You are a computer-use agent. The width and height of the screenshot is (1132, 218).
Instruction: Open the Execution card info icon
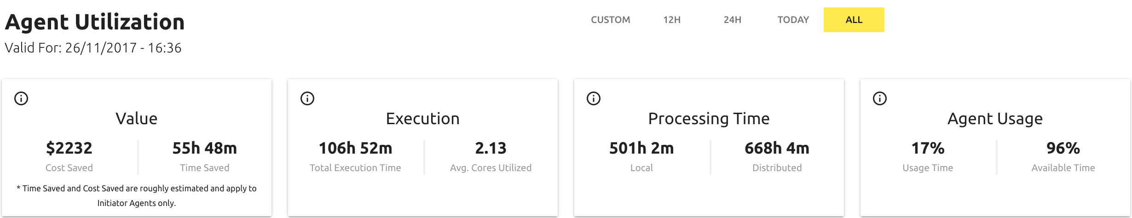pyautogui.click(x=307, y=98)
